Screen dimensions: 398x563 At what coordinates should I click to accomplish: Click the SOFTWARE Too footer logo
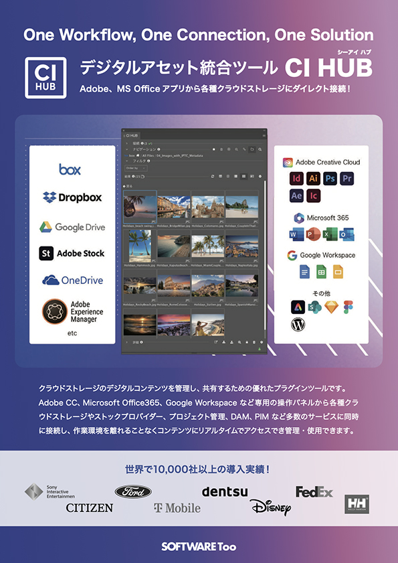coord(199,547)
